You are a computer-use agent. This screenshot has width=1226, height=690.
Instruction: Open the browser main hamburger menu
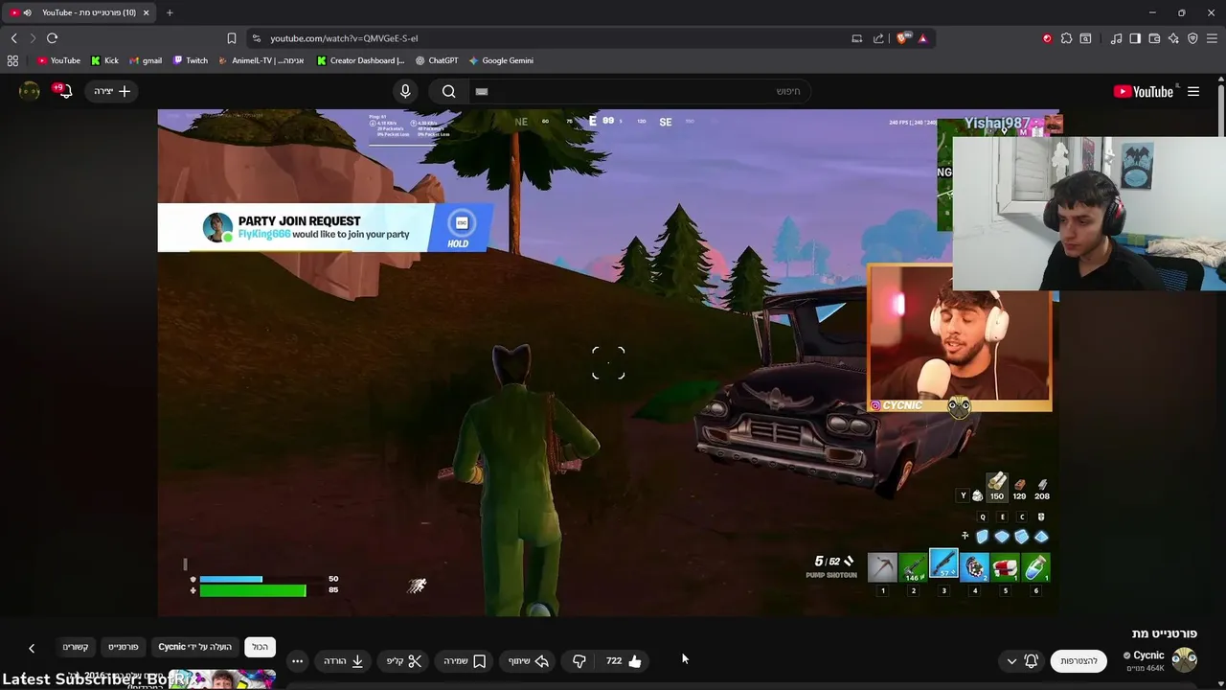coord(1213,38)
